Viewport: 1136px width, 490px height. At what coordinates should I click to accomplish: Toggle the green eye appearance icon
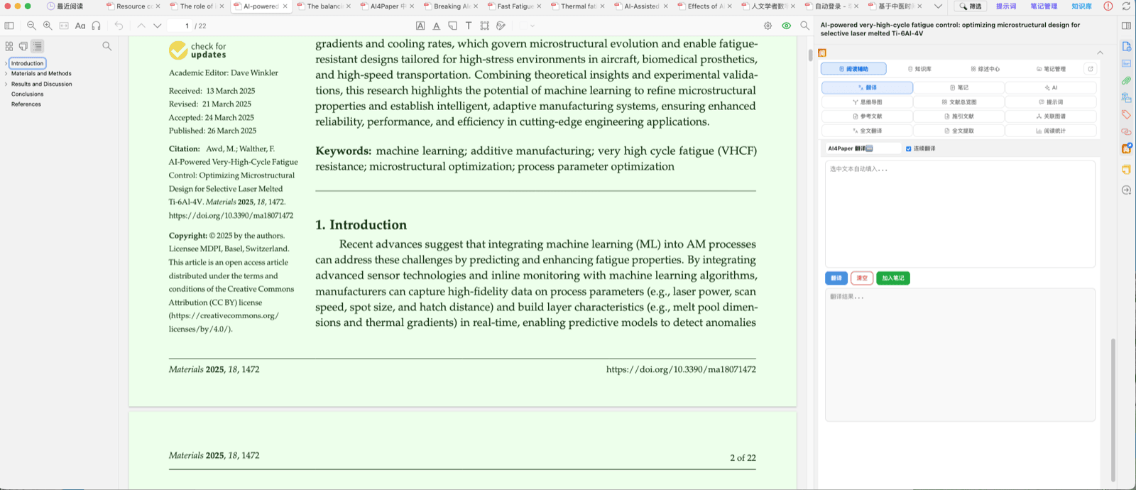pyautogui.click(x=786, y=26)
